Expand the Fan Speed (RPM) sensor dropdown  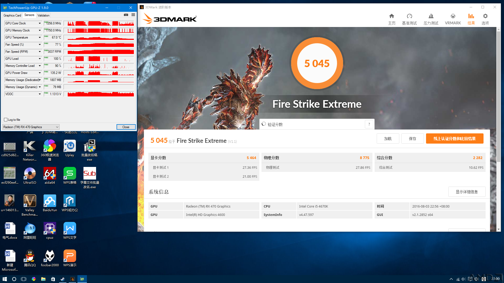[x=40, y=52]
